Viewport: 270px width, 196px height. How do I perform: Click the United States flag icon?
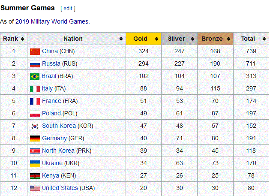pyautogui.click(x=35, y=188)
